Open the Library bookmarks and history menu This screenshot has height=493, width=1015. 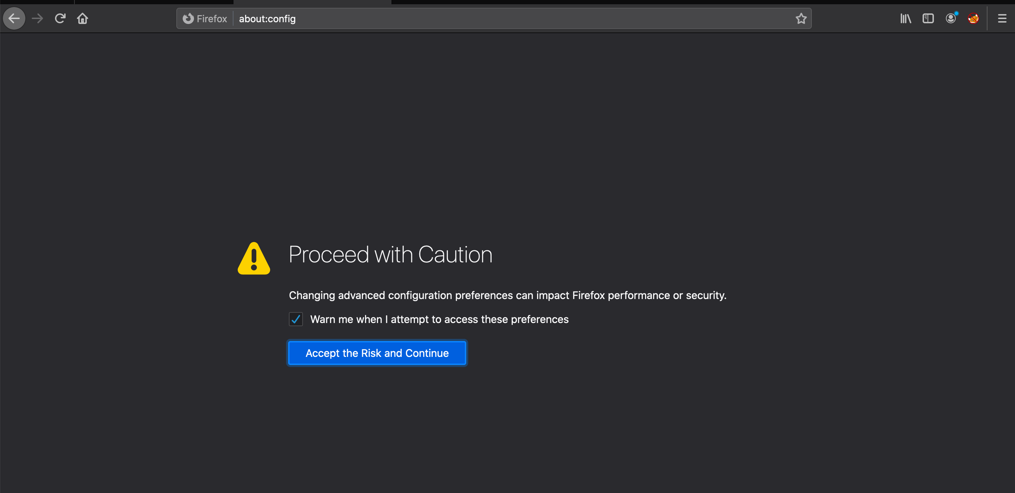pos(905,19)
